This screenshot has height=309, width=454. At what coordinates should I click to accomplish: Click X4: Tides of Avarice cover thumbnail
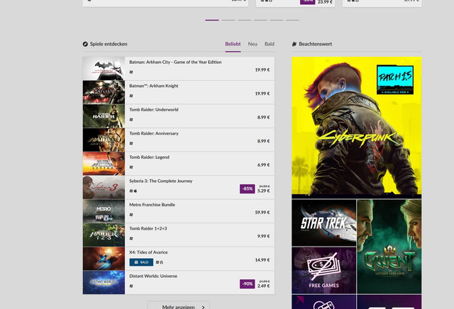tap(104, 259)
